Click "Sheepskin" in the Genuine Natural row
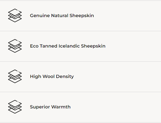 coord(82,16)
